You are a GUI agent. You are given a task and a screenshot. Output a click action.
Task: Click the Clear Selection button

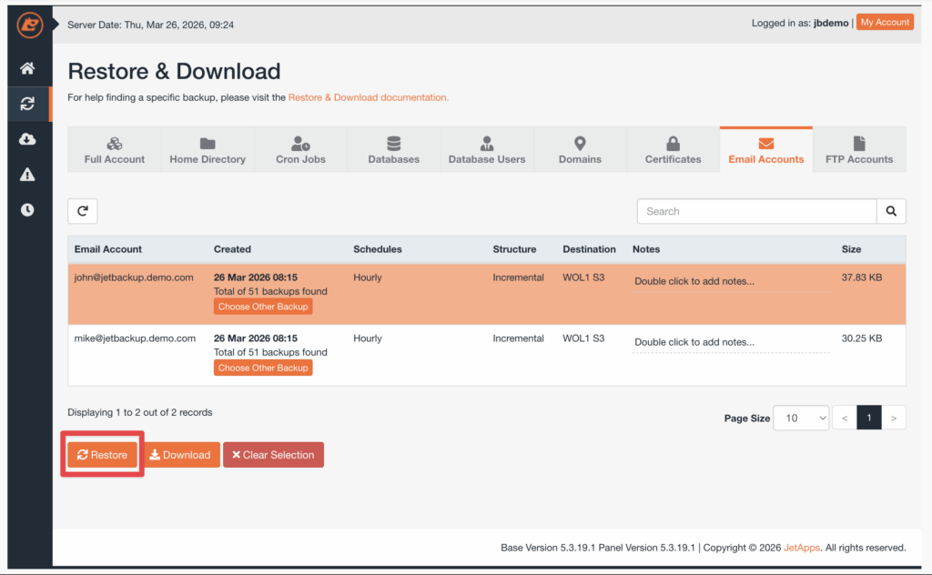(273, 455)
